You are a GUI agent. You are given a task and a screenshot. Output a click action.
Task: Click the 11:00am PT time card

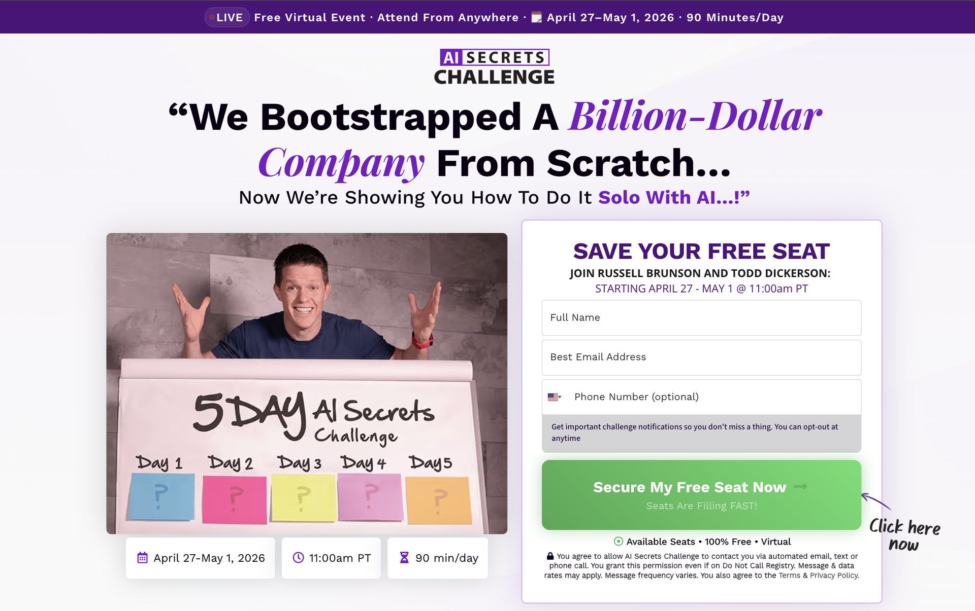(x=331, y=558)
